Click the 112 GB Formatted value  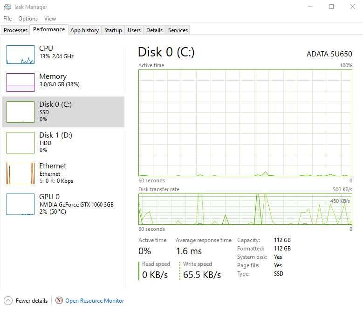[x=282, y=249]
